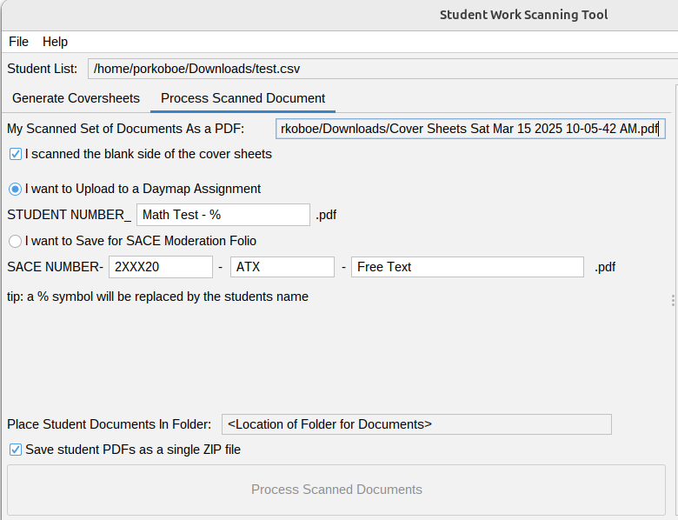The height and width of the screenshot is (520, 678).
Task: Click the ATX assessment type field
Action: [x=282, y=267]
